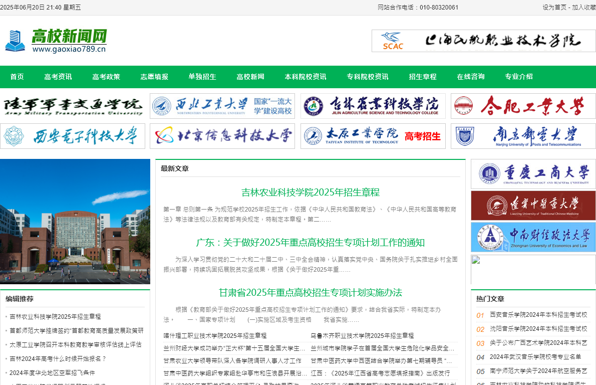Viewport: 596px width, 385px height.
Task: Open 甘肃农业大学领导带队深入各学院 article
Action: pos(232,360)
